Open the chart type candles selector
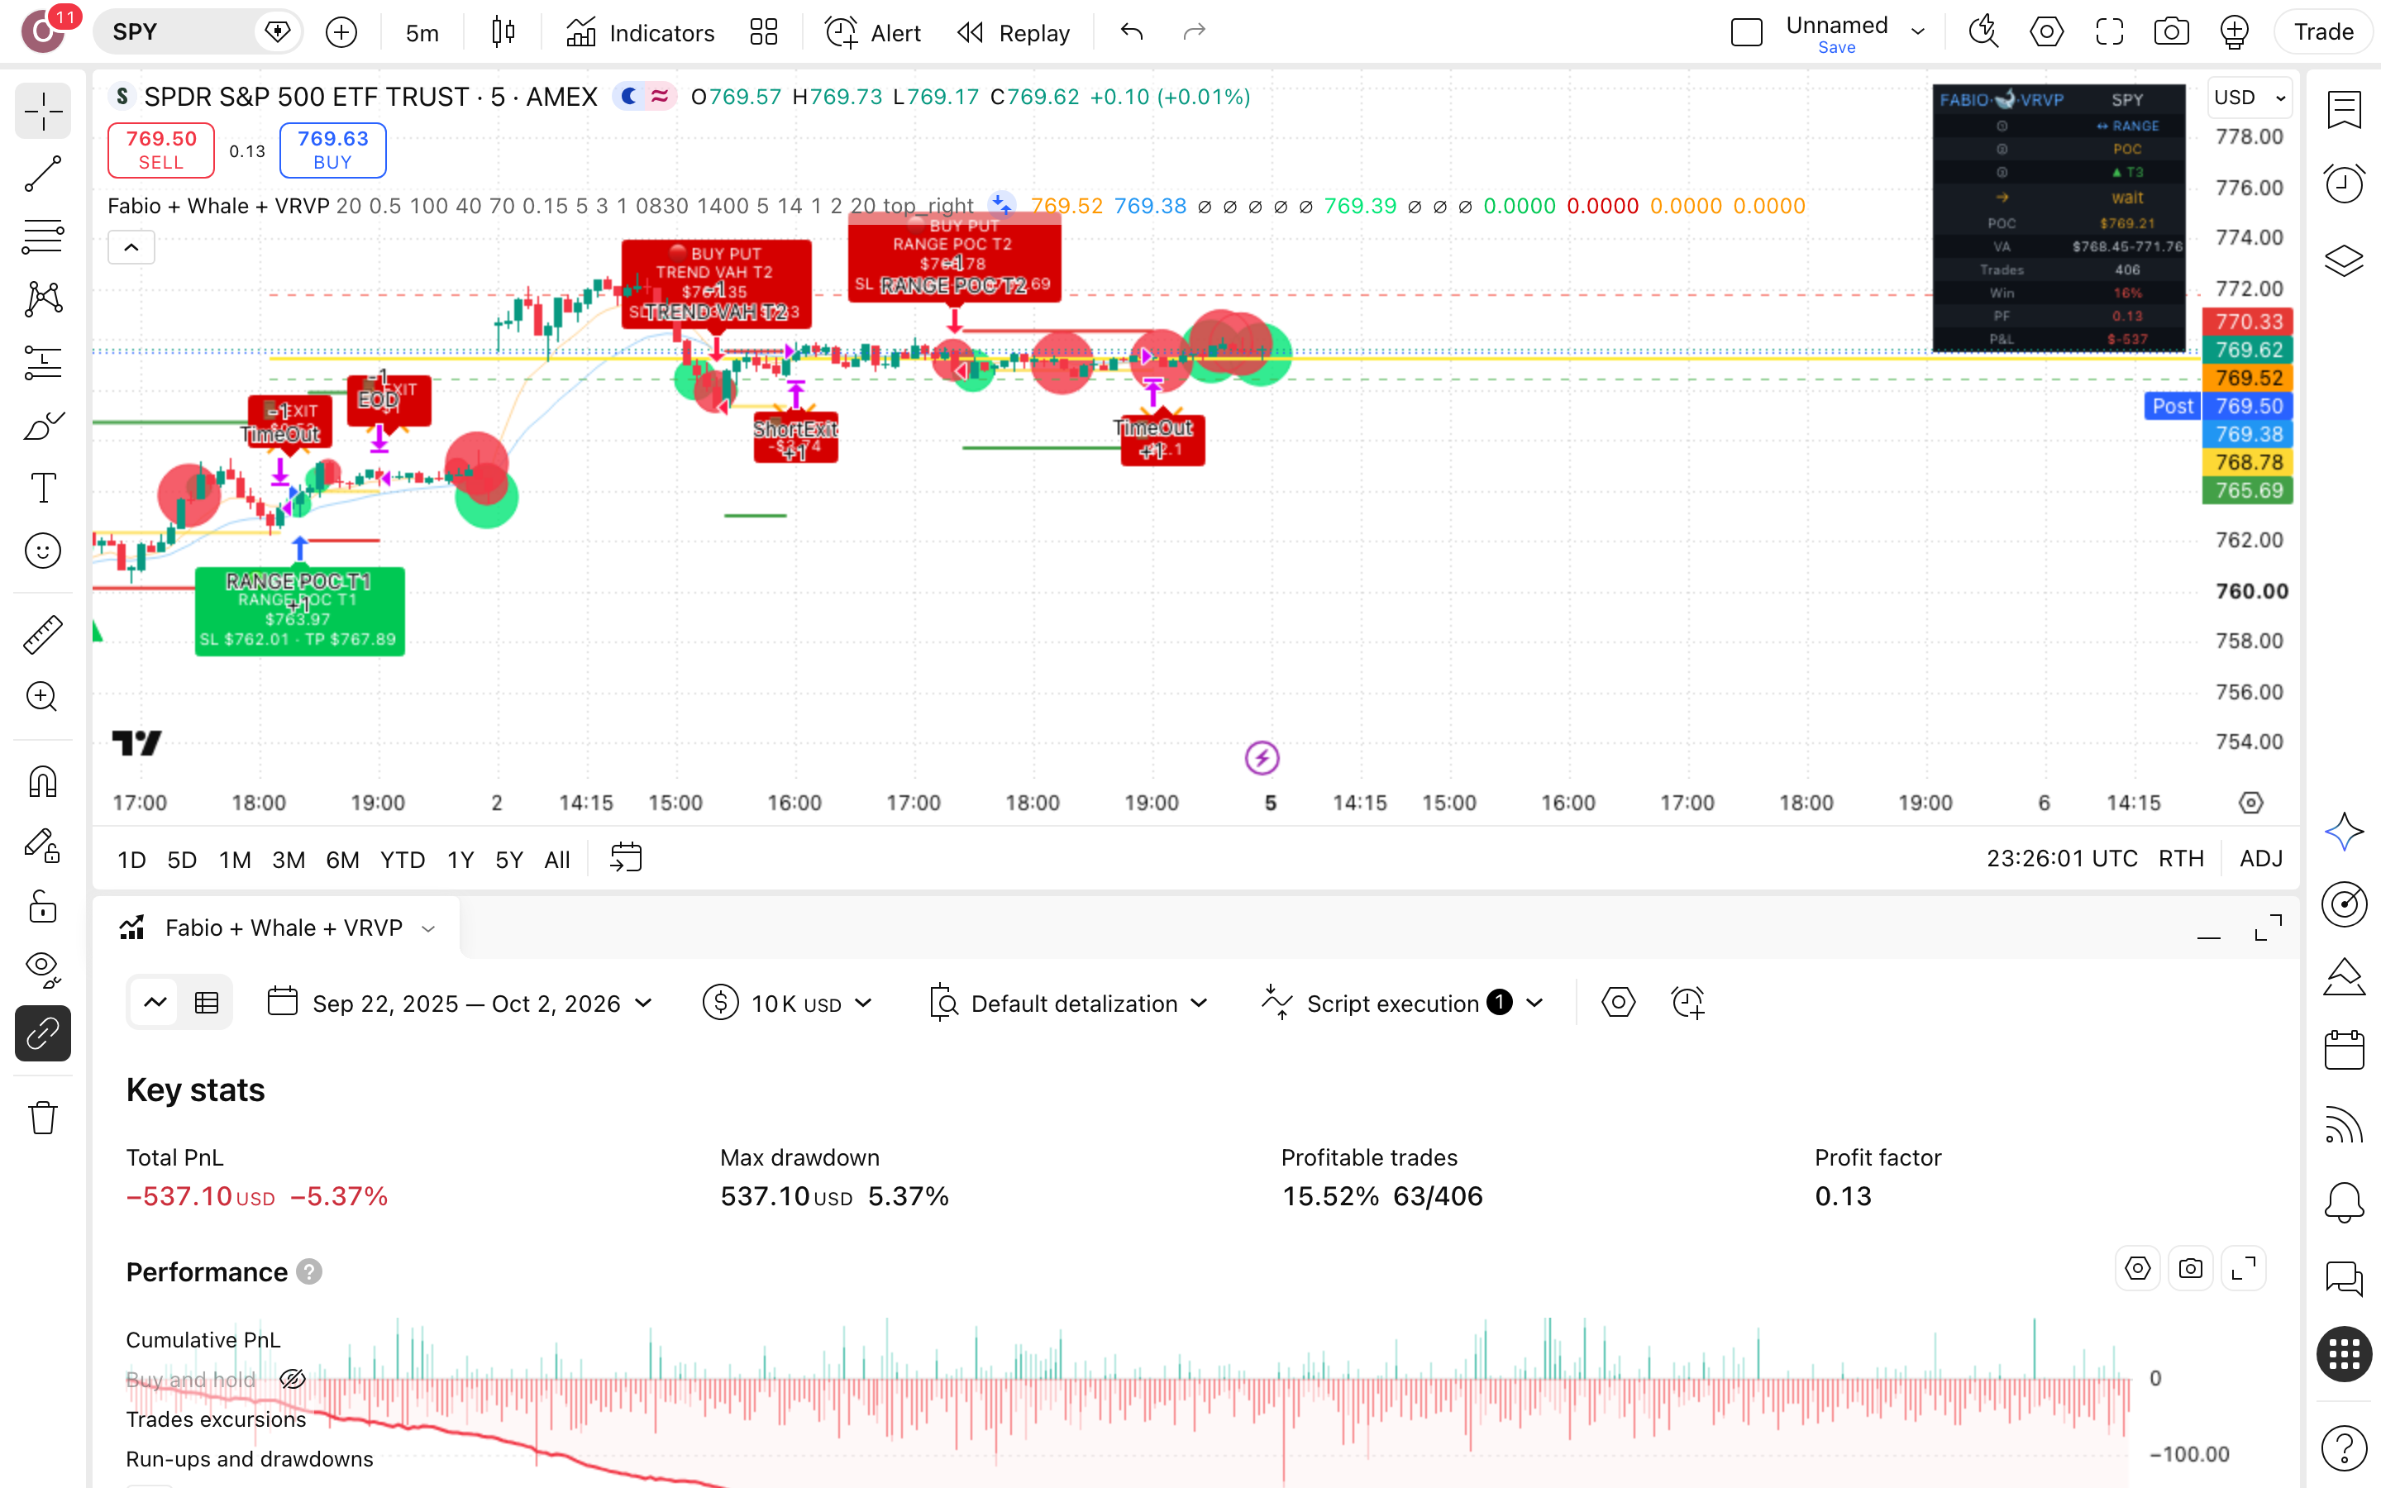 pos(503,32)
